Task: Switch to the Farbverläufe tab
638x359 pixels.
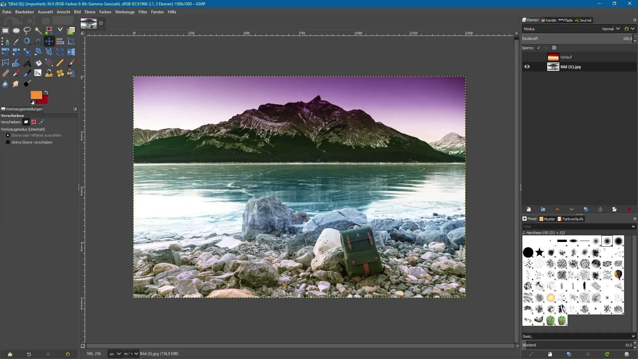Action: coord(571,219)
